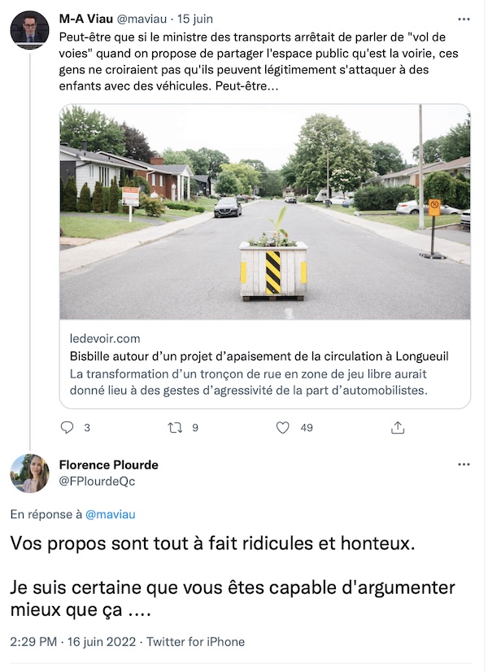Viewport: 488px width, 672px height.
Task: Click the @maviau handle in tweet header
Action: tap(142, 19)
